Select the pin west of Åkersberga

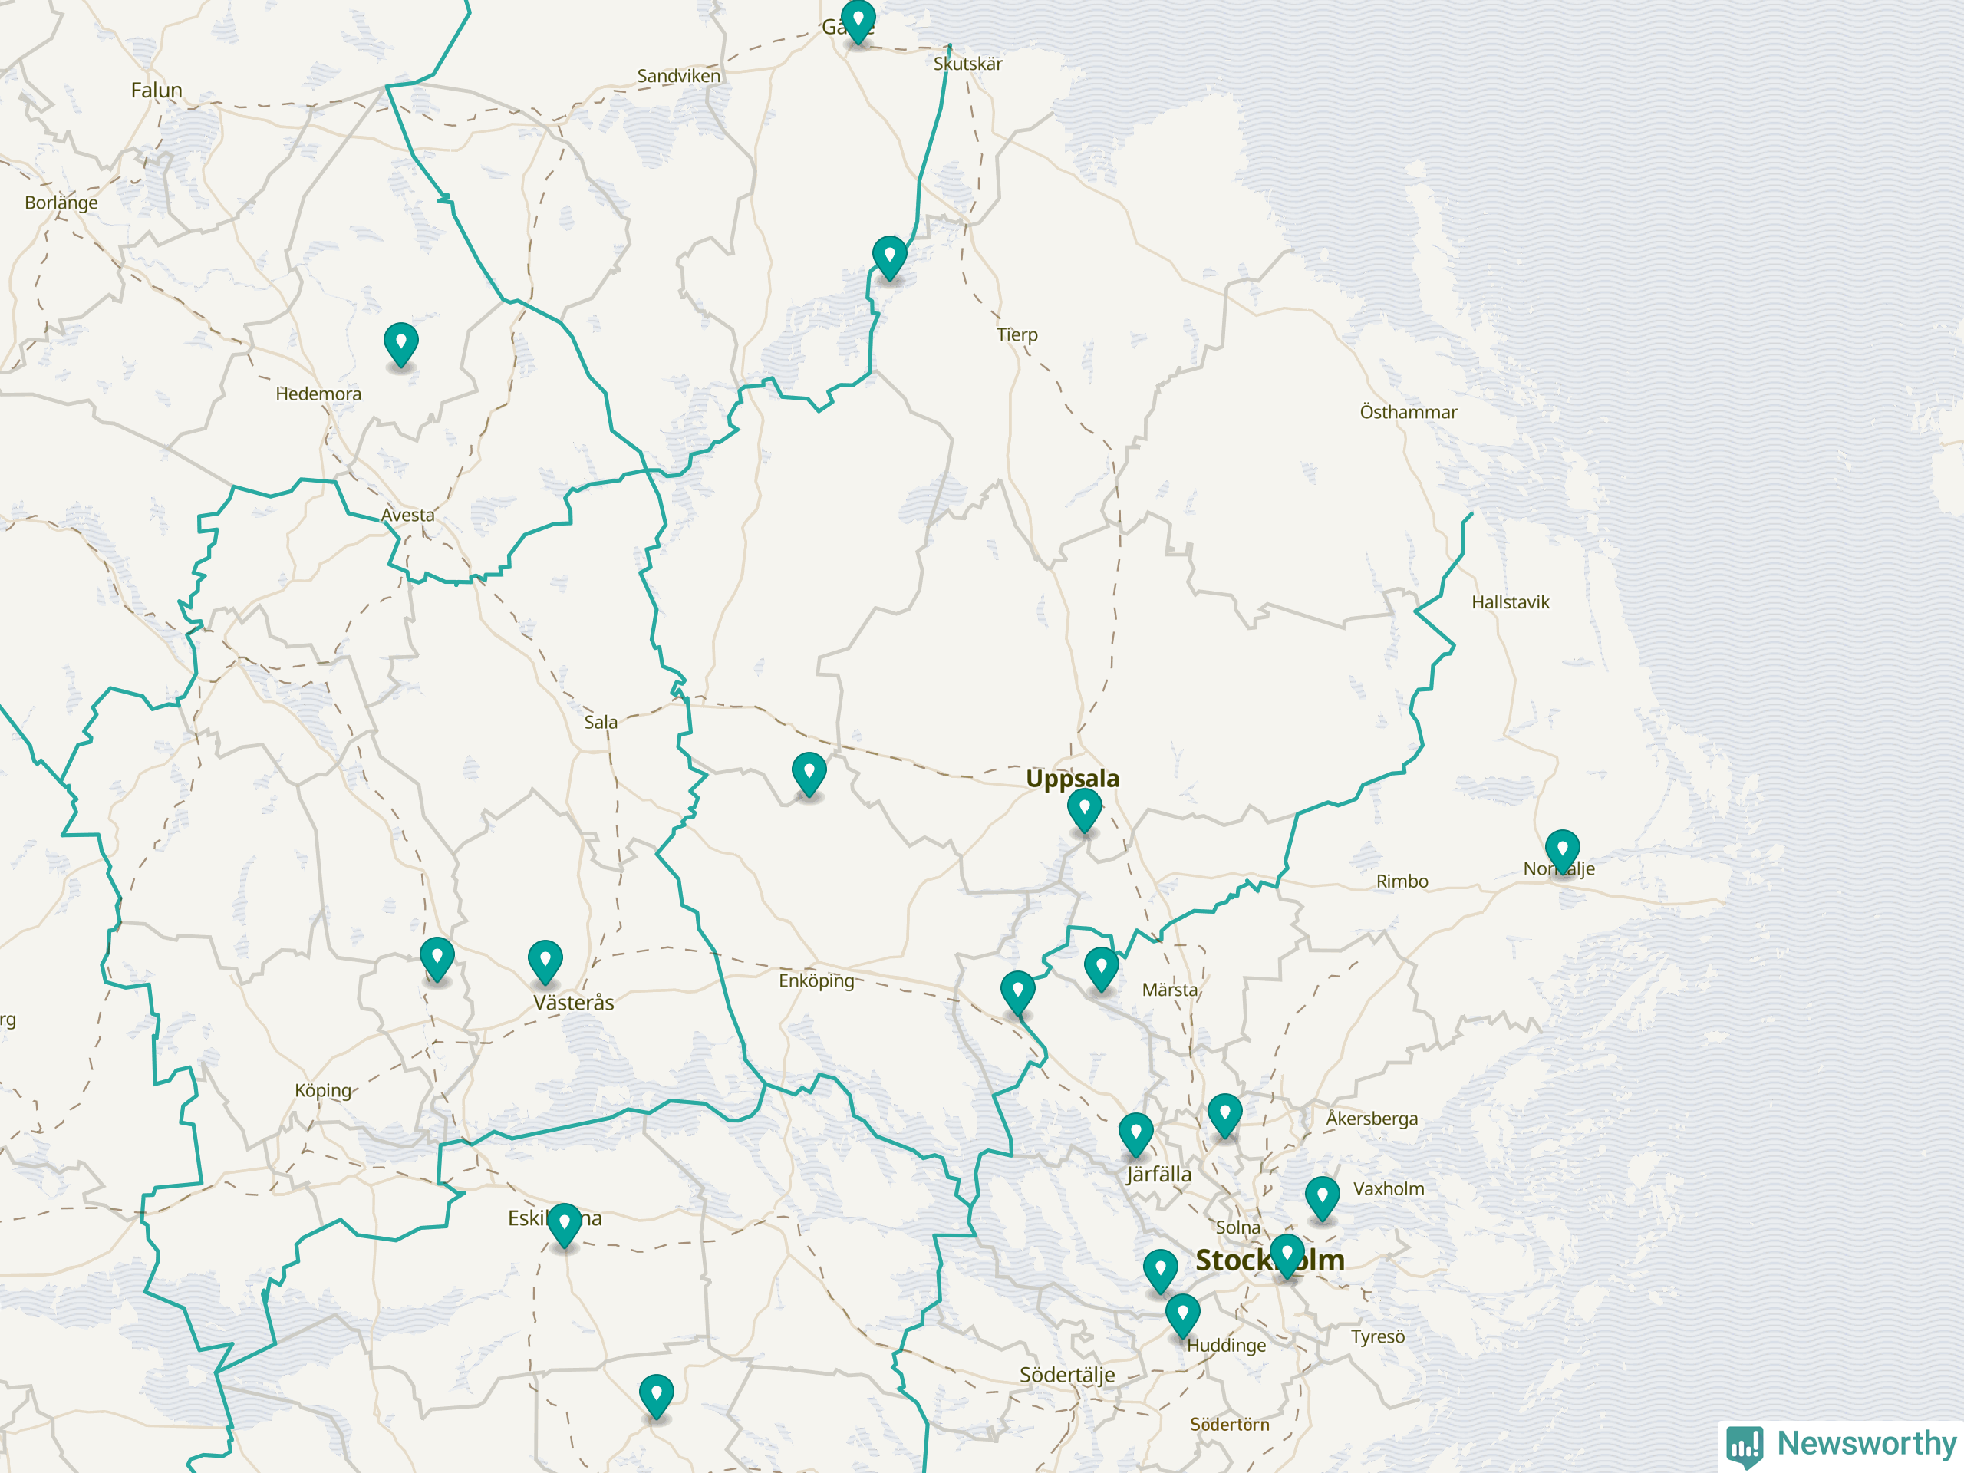1224,1113
